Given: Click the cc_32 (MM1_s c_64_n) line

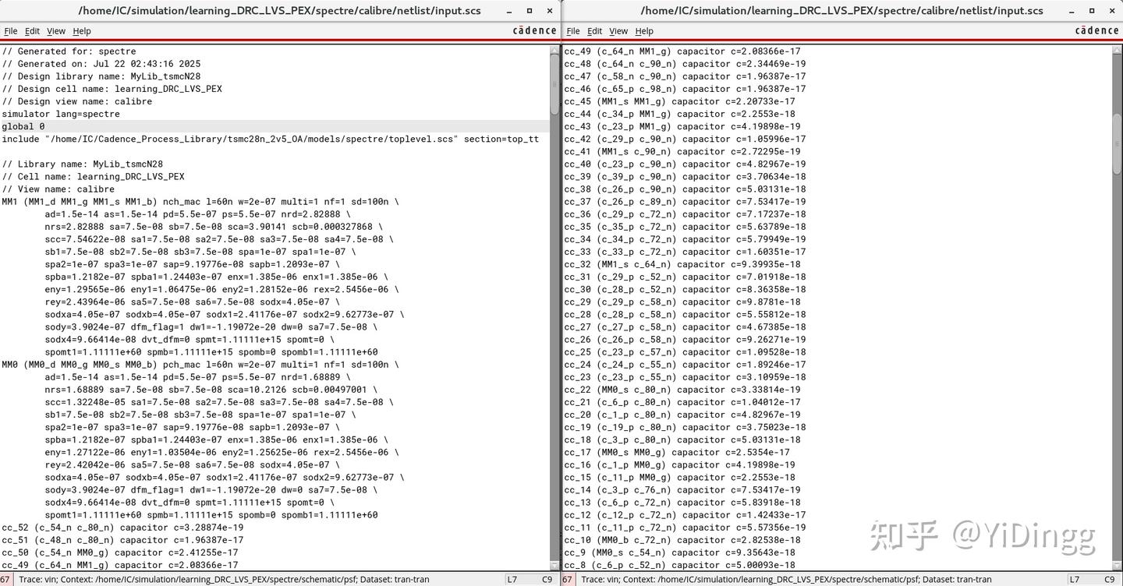Looking at the screenshot, I should click(x=682, y=264).
